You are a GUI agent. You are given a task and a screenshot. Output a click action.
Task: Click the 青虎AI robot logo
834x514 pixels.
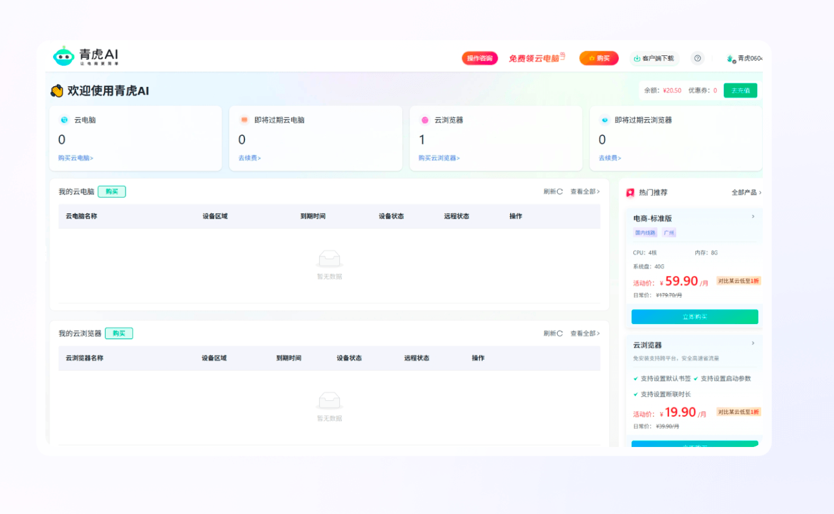pyautogui.click(x=64, y=56)
